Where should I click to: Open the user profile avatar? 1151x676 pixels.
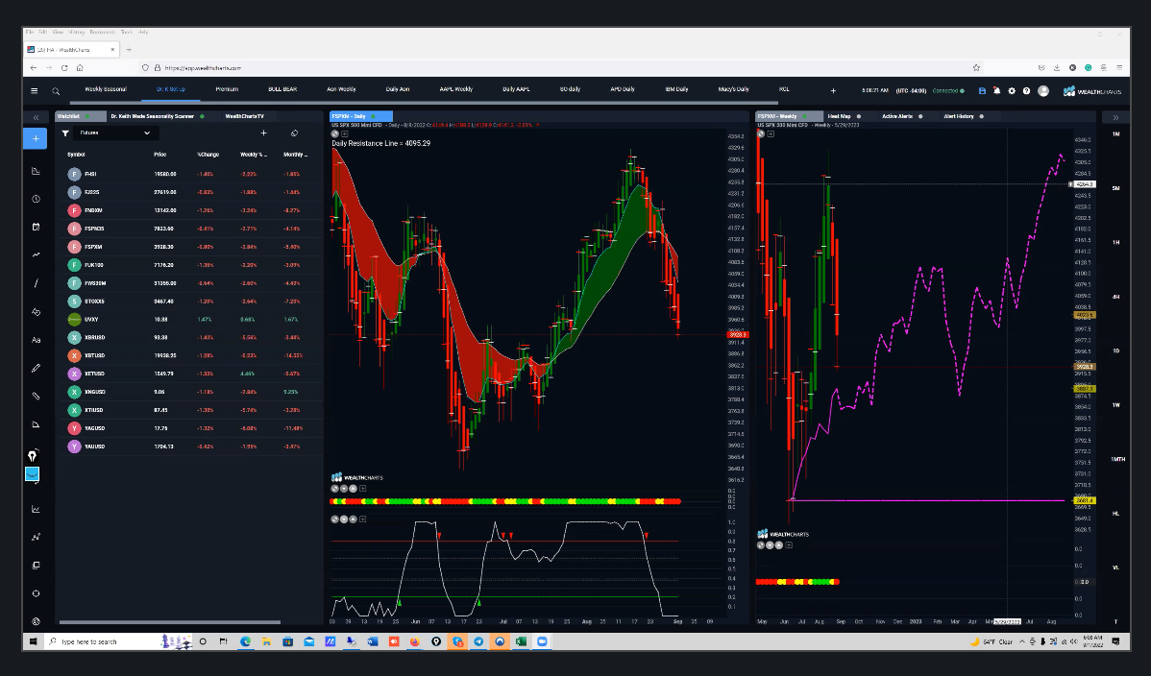pyautogui.click(x=1043, y=91)
